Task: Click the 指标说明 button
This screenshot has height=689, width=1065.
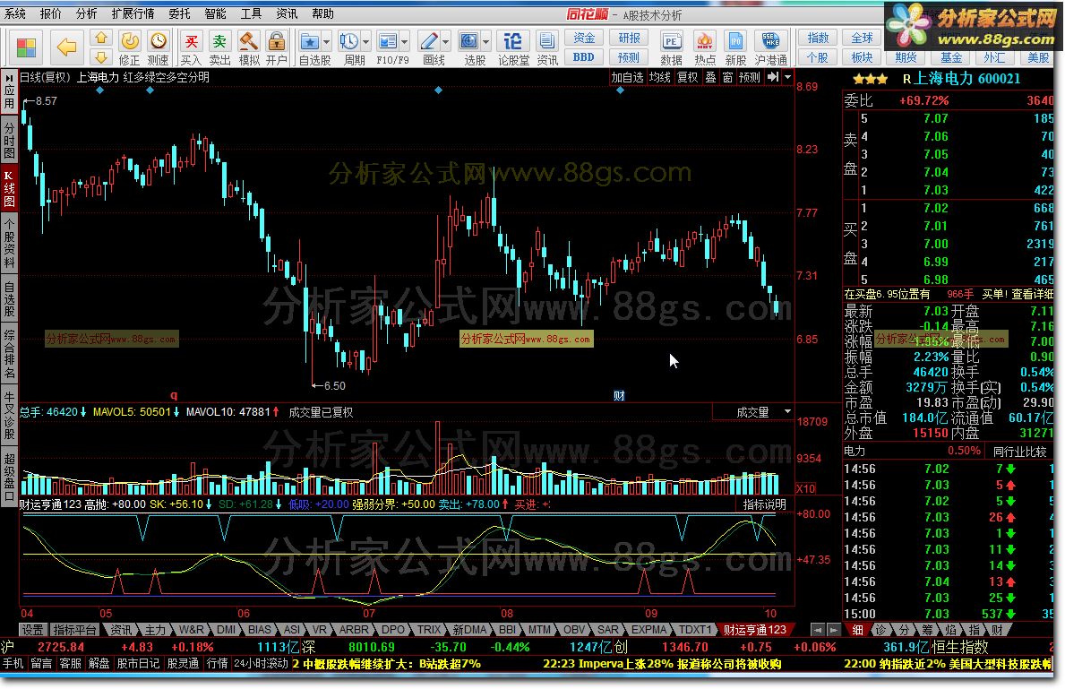Action: coord(764,504)
